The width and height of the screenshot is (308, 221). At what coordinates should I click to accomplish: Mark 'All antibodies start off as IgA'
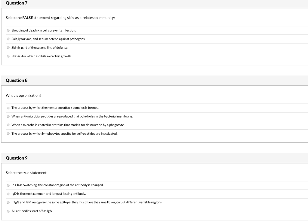(x=8, y=211)
